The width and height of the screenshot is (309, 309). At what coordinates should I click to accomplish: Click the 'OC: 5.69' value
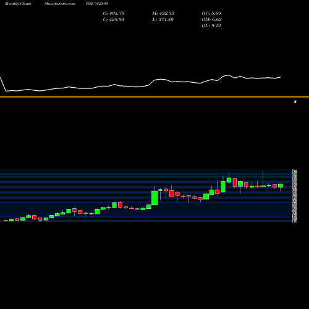[x=211, y=14]
